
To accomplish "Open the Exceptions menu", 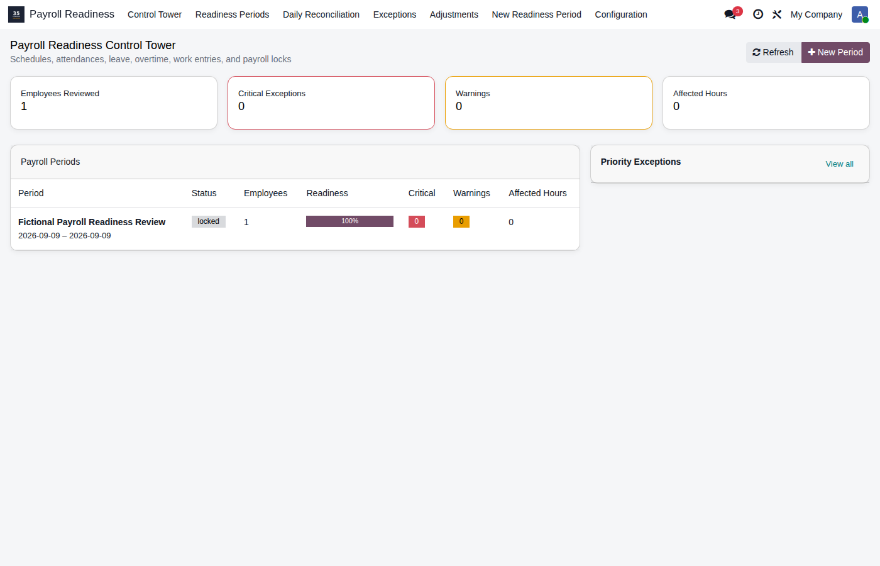I will tap(395, 14).
